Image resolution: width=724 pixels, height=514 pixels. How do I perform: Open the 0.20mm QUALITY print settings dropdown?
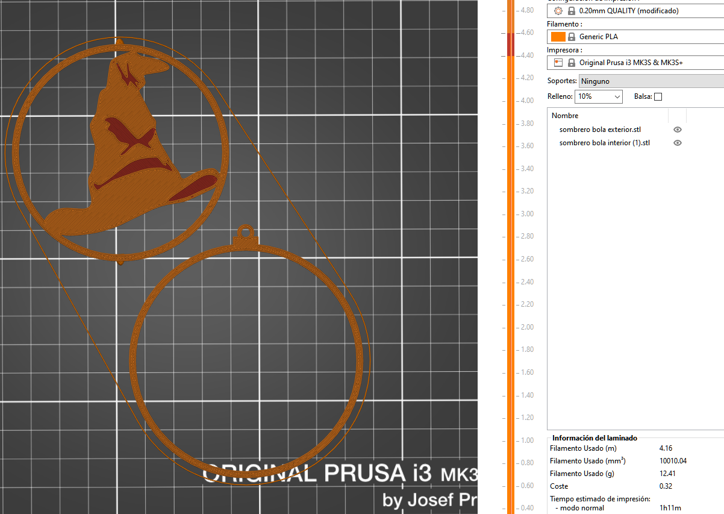pos(635,11)
